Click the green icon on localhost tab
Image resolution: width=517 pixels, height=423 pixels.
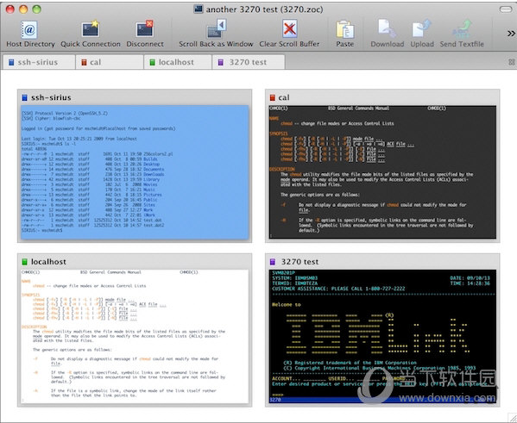coord(152,62)
